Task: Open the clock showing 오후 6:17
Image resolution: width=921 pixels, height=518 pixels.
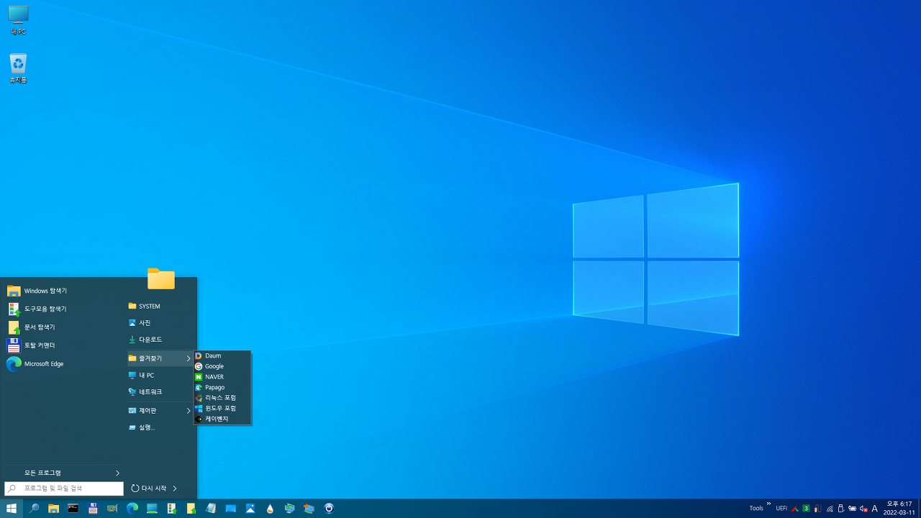Action: click(x=899, y=509)
